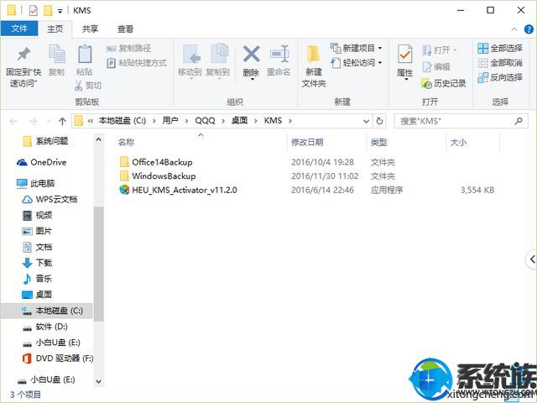Click the Delete X icon
The height and width of the screenshot is (403, 537).
coord(252,54)
